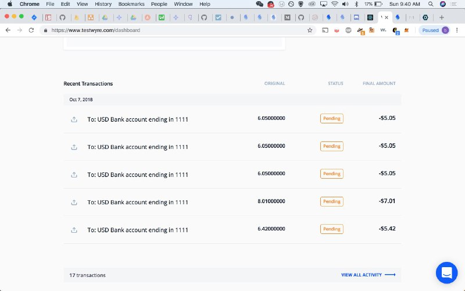The image size is (465, 291).
Task: Open the File menu
Action: [x=50, y=4]
